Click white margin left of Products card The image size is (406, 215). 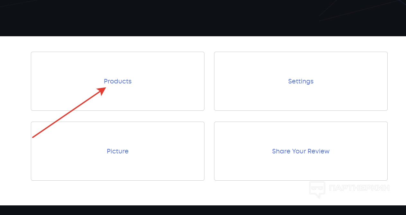[15, 81]
